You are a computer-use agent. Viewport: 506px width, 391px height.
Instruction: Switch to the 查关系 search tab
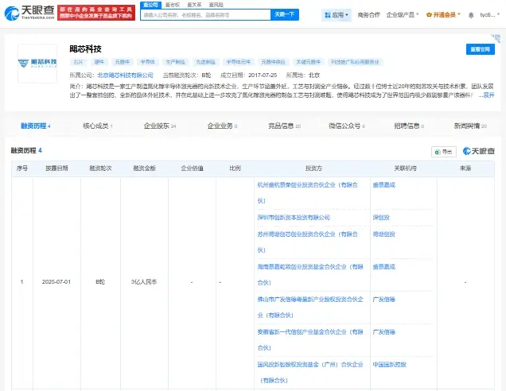point(194,5)
